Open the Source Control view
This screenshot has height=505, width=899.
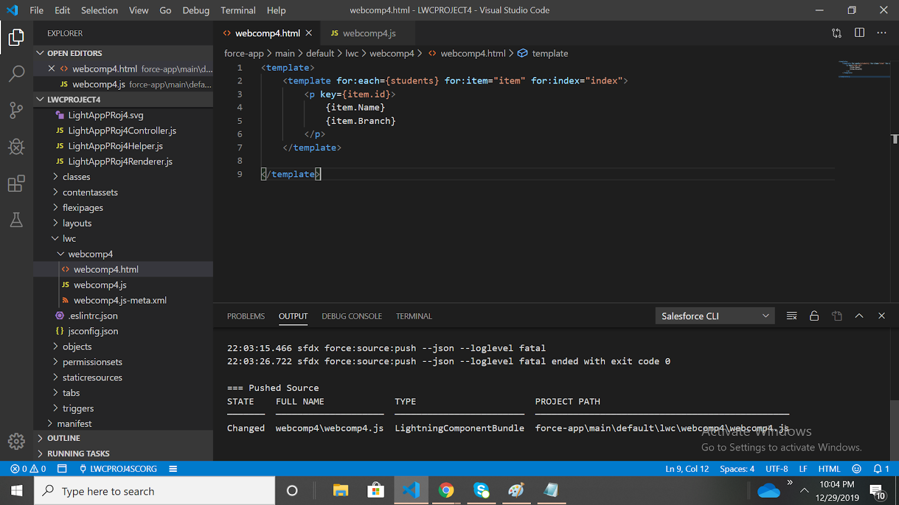(16, 110)
